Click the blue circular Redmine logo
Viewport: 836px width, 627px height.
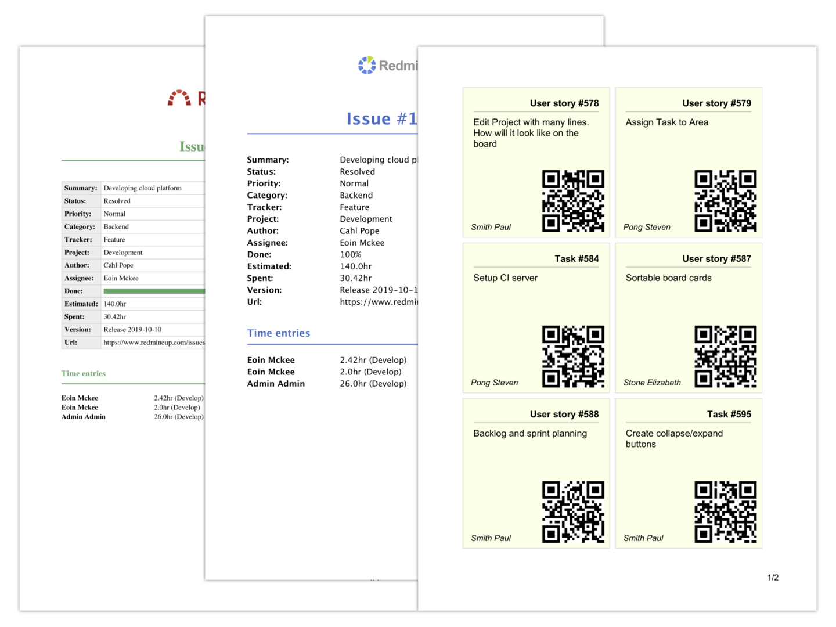(x=367, y=66)
